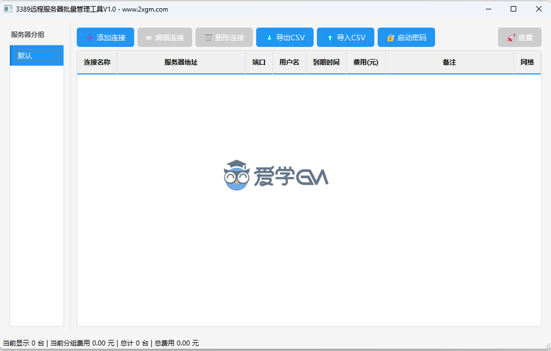Sort by the 连接名称 column header
The height and width of the screenshot is (351, 551).
pos(97,62)
